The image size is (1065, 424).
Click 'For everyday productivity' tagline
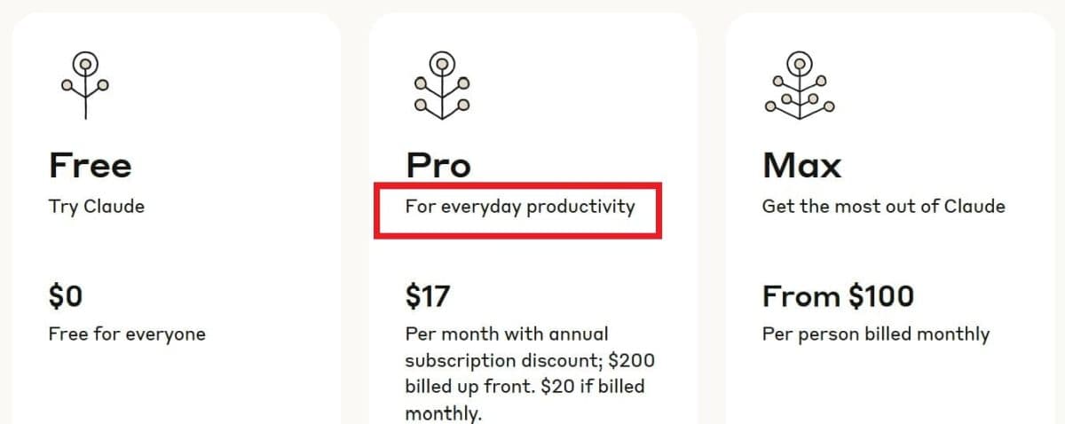[520, 207]
